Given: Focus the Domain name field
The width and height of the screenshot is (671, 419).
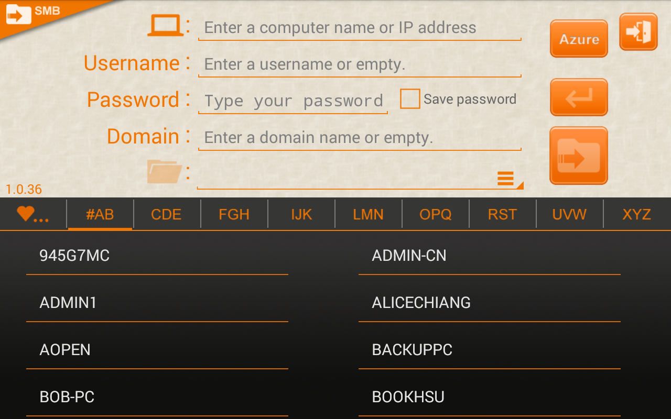Looking at the screenshot, I should pos(360,138).
